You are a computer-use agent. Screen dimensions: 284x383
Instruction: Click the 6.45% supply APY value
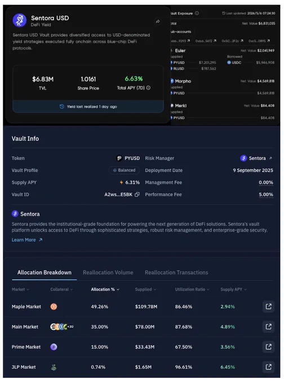pyautogui.click(x=228, y=367)
